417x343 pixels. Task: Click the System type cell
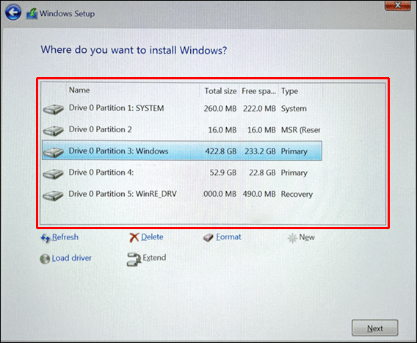[294, 109]
